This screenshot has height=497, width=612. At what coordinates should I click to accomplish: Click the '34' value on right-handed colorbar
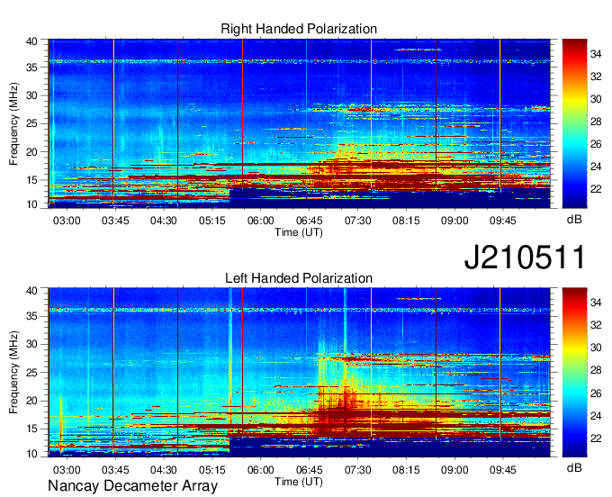click(596, 54)
